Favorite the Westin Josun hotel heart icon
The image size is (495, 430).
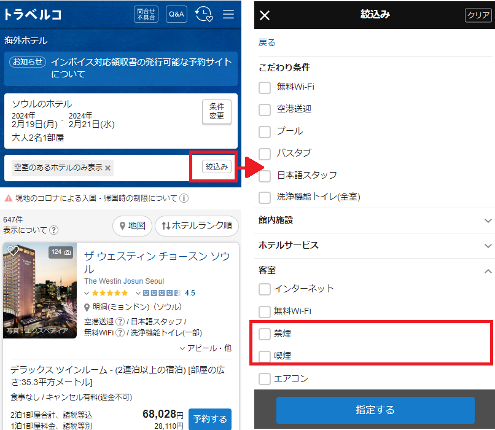pyautogui.click(x=13, y=251)
